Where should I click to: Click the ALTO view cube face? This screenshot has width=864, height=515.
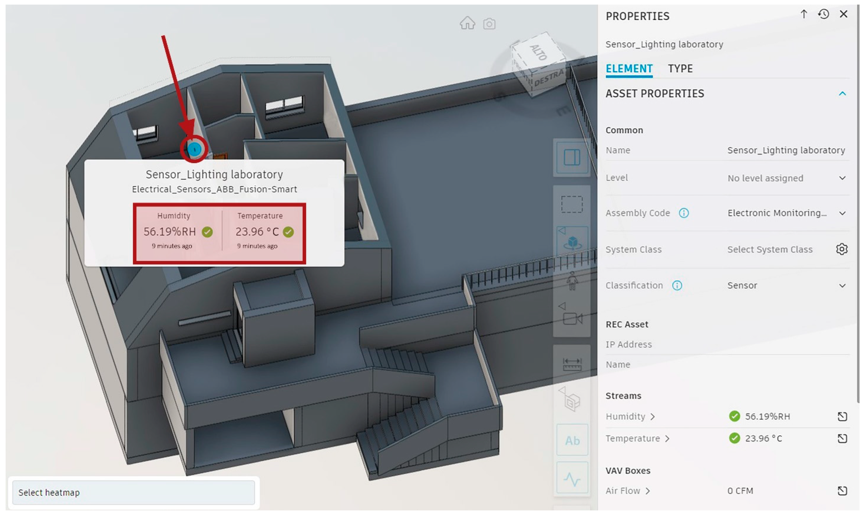[539, 52]
